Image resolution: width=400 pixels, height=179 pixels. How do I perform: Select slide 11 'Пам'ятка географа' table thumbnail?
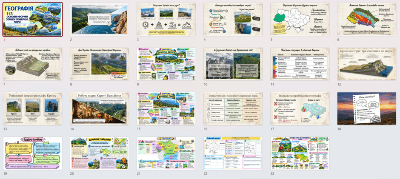click(x=300, y=64)
